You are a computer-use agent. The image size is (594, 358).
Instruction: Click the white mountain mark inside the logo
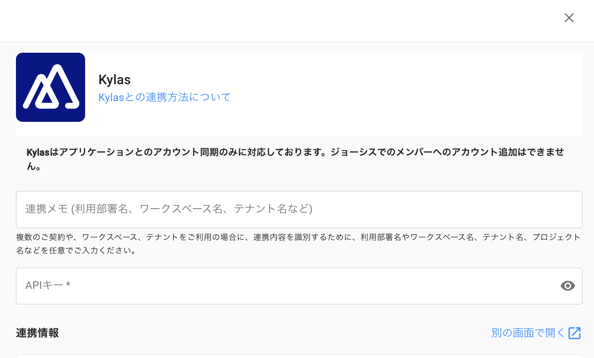point(51,87)
